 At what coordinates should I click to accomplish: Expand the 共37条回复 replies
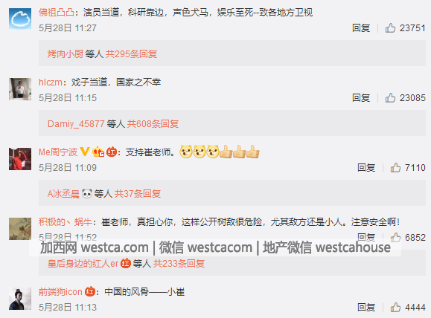tap(138, 194)
